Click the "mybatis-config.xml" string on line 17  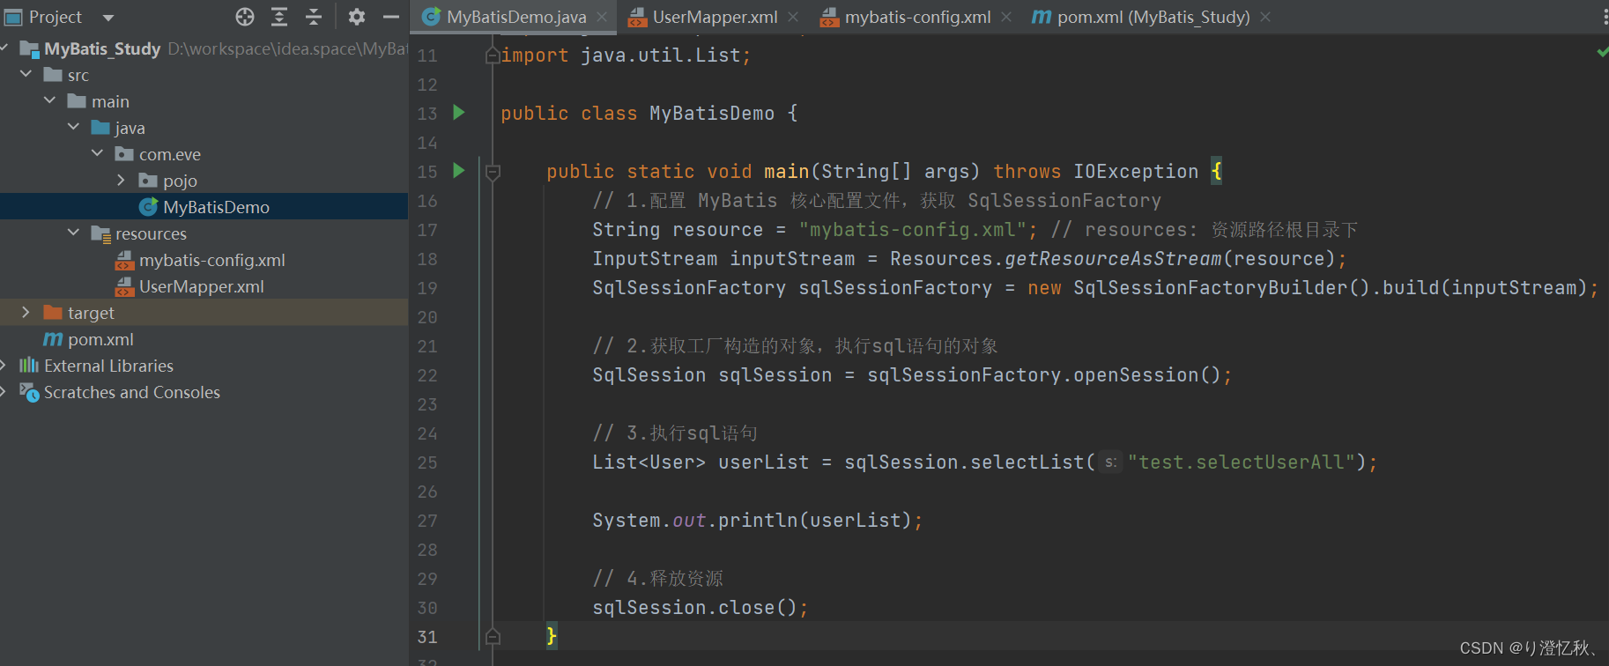click(912, 230)
